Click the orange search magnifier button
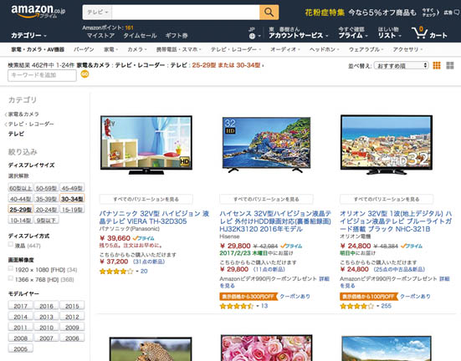Screen dimensions: 461x361 point(269,13)
